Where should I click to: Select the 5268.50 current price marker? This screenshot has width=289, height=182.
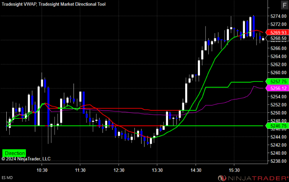277,38
